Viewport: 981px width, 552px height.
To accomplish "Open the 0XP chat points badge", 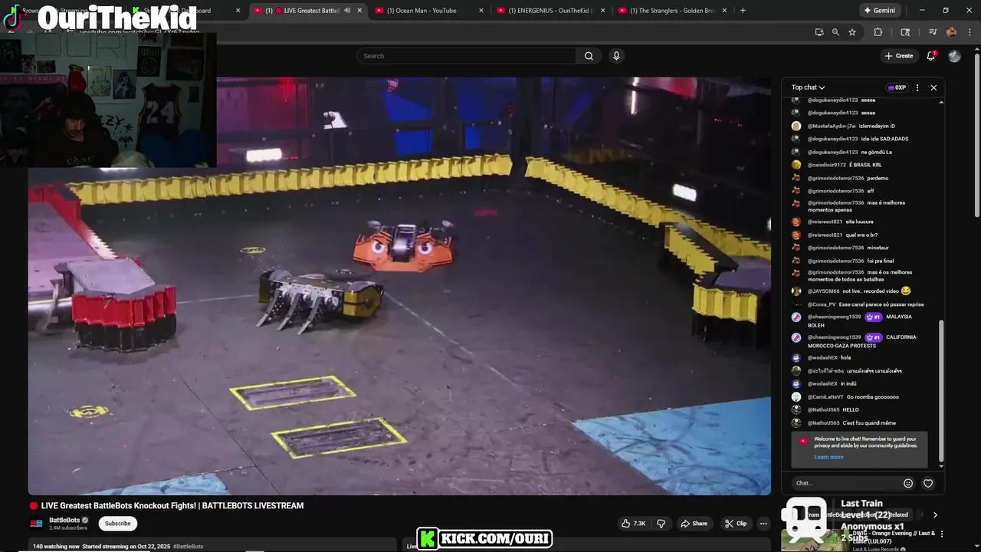I will pos(897,87).
